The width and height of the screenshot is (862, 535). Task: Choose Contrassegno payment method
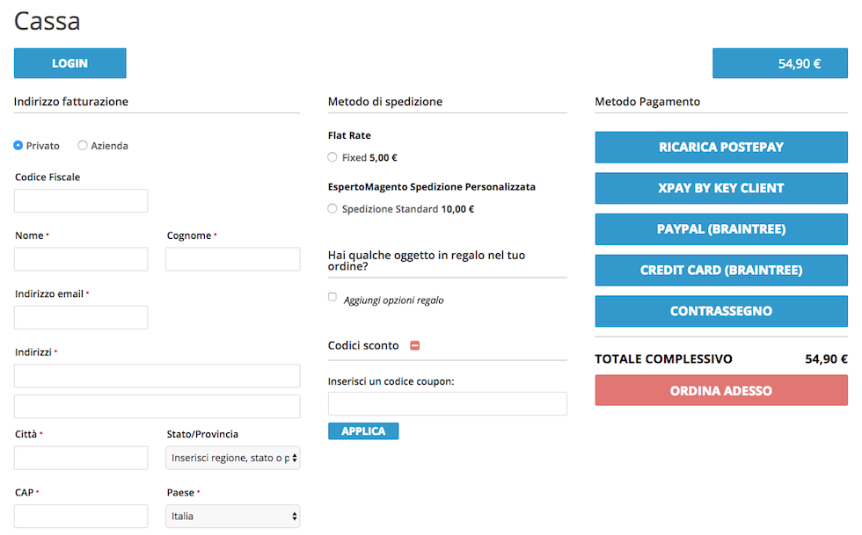click(x=721, y=311)
